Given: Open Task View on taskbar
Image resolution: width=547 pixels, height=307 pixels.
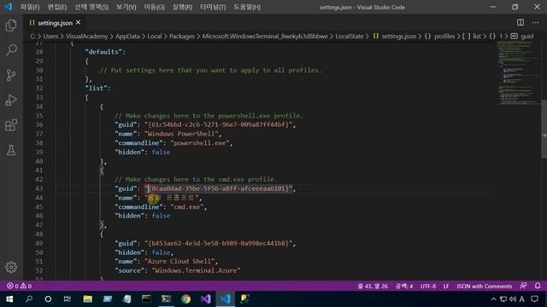Looking at the screenshot, I should click(x=68, y=299).
